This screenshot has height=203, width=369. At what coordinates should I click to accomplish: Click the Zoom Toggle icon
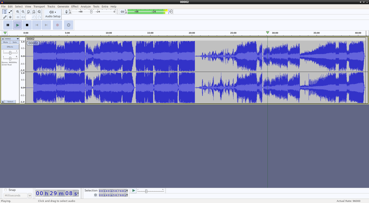tap(39, 12)
